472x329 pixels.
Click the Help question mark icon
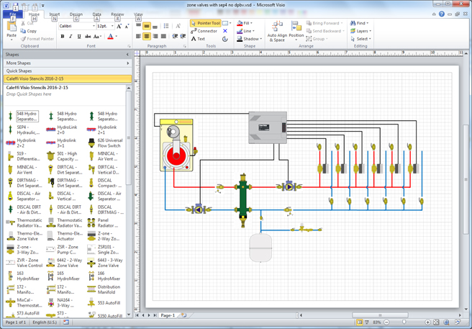click(x=442, y=14)
